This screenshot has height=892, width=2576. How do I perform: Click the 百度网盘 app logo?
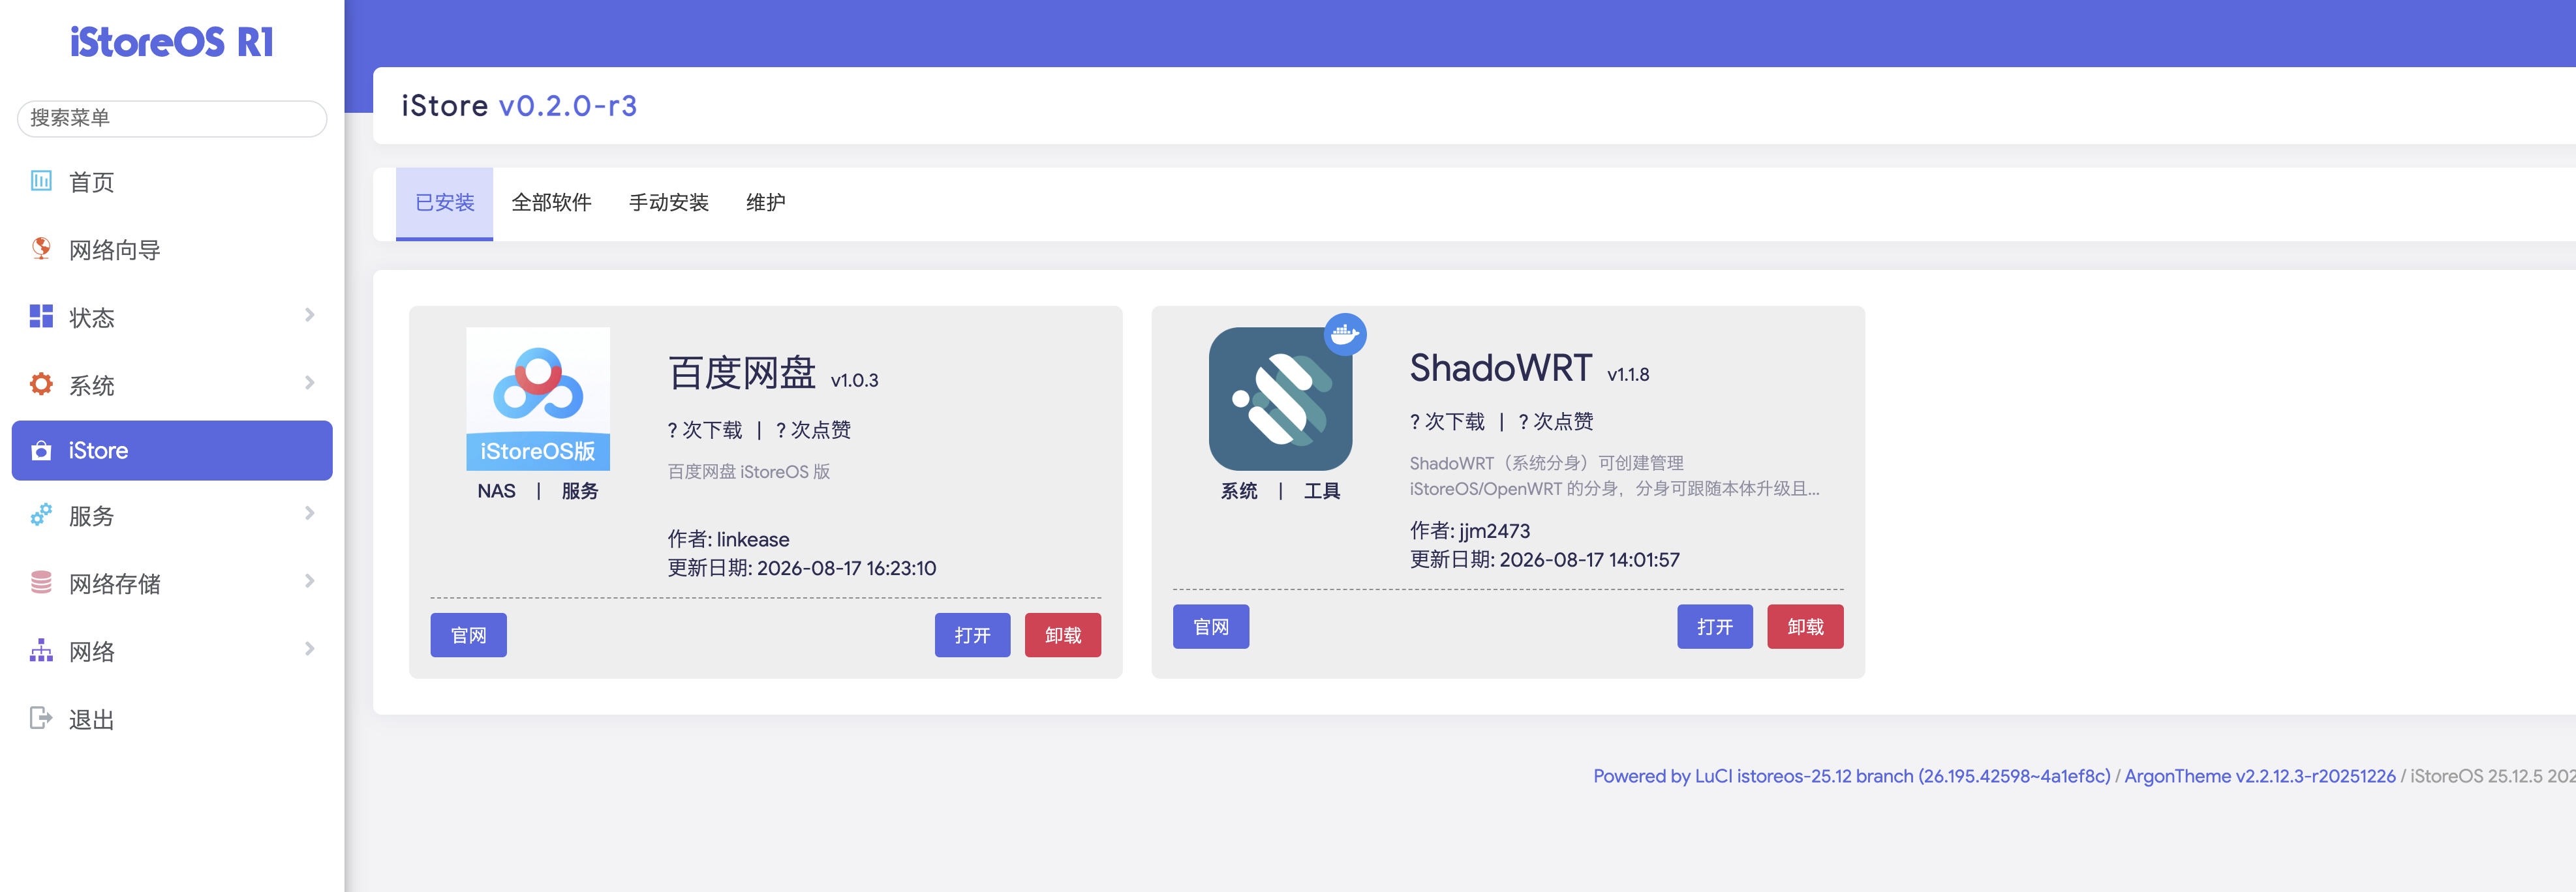[x=538, y=398]
